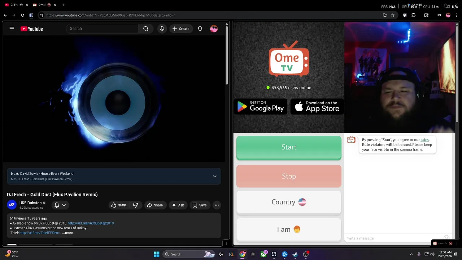Open YouTube notifications bell in header

click(200, 29)
